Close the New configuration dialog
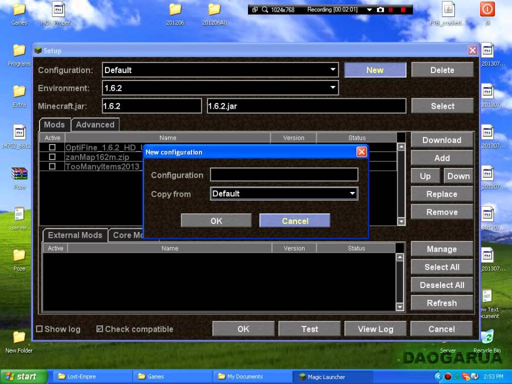The image size is (512, 384). [x=362, y=152]
